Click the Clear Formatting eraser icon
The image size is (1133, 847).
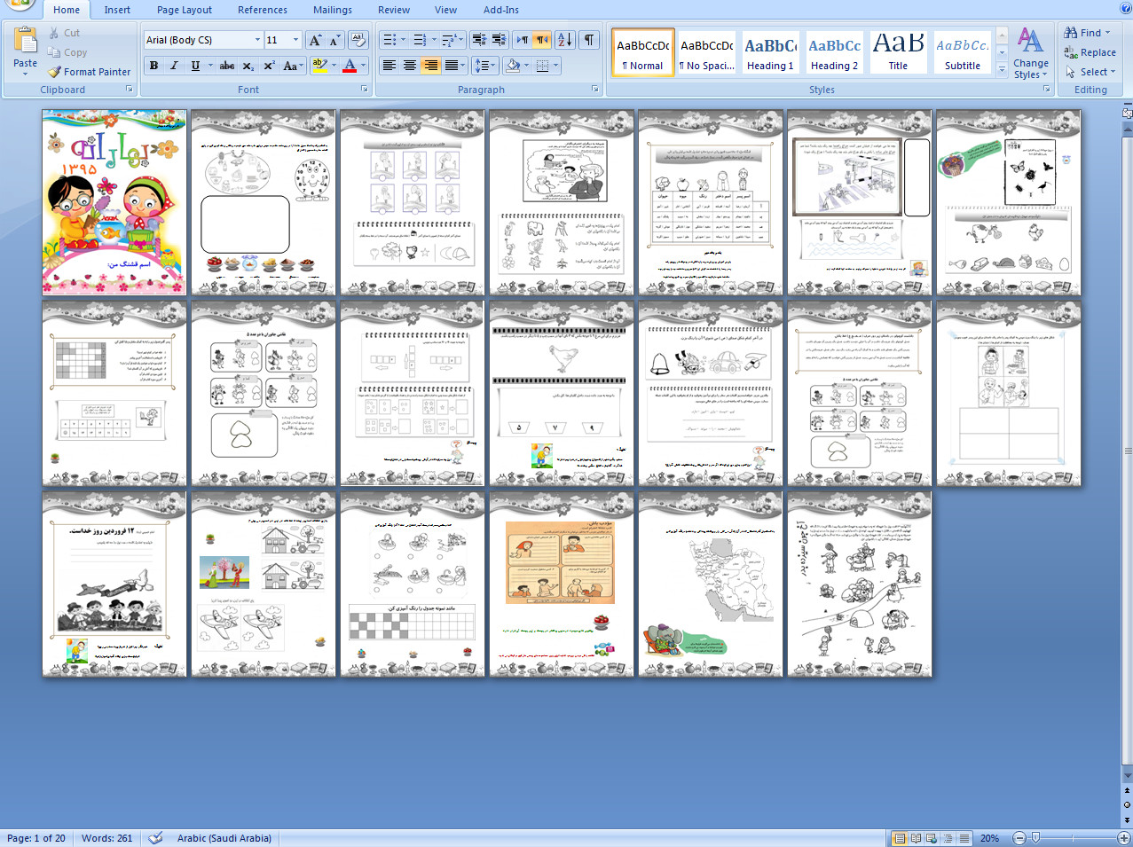358,40
